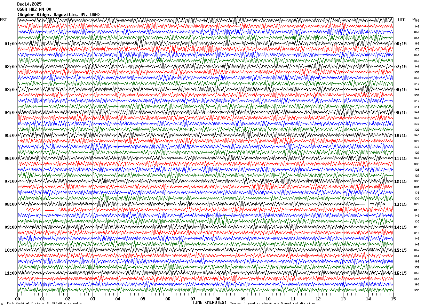The width and height of the screenshot is (421, 308).
Task: Select the 03 minute axis tick label
Action: [x=93, y=299]
